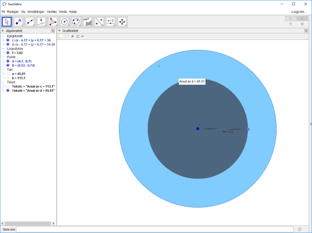
Task: Open the Verktøy menu
Action: click(x=52, y=12)
